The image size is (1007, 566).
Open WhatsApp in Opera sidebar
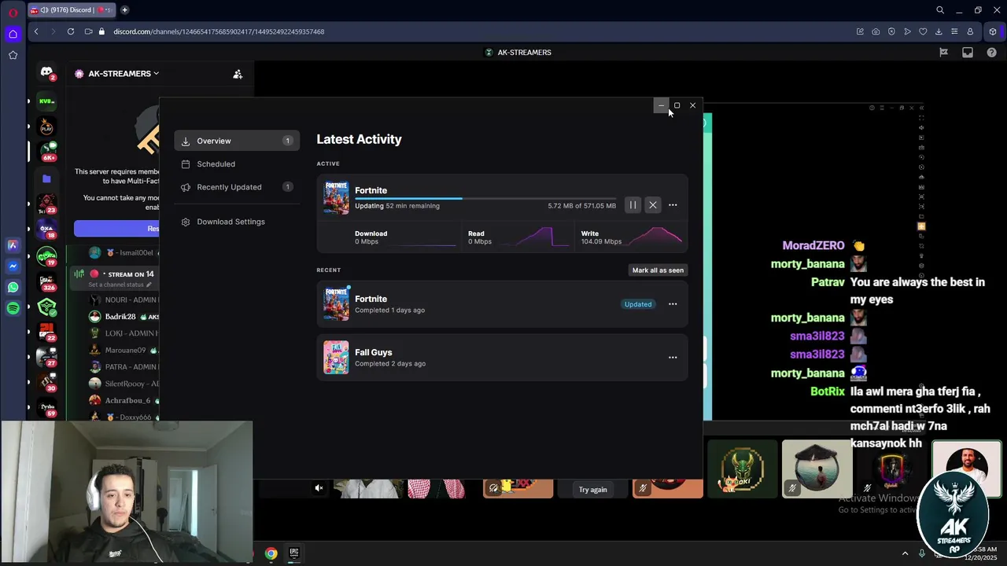[13, 288]
